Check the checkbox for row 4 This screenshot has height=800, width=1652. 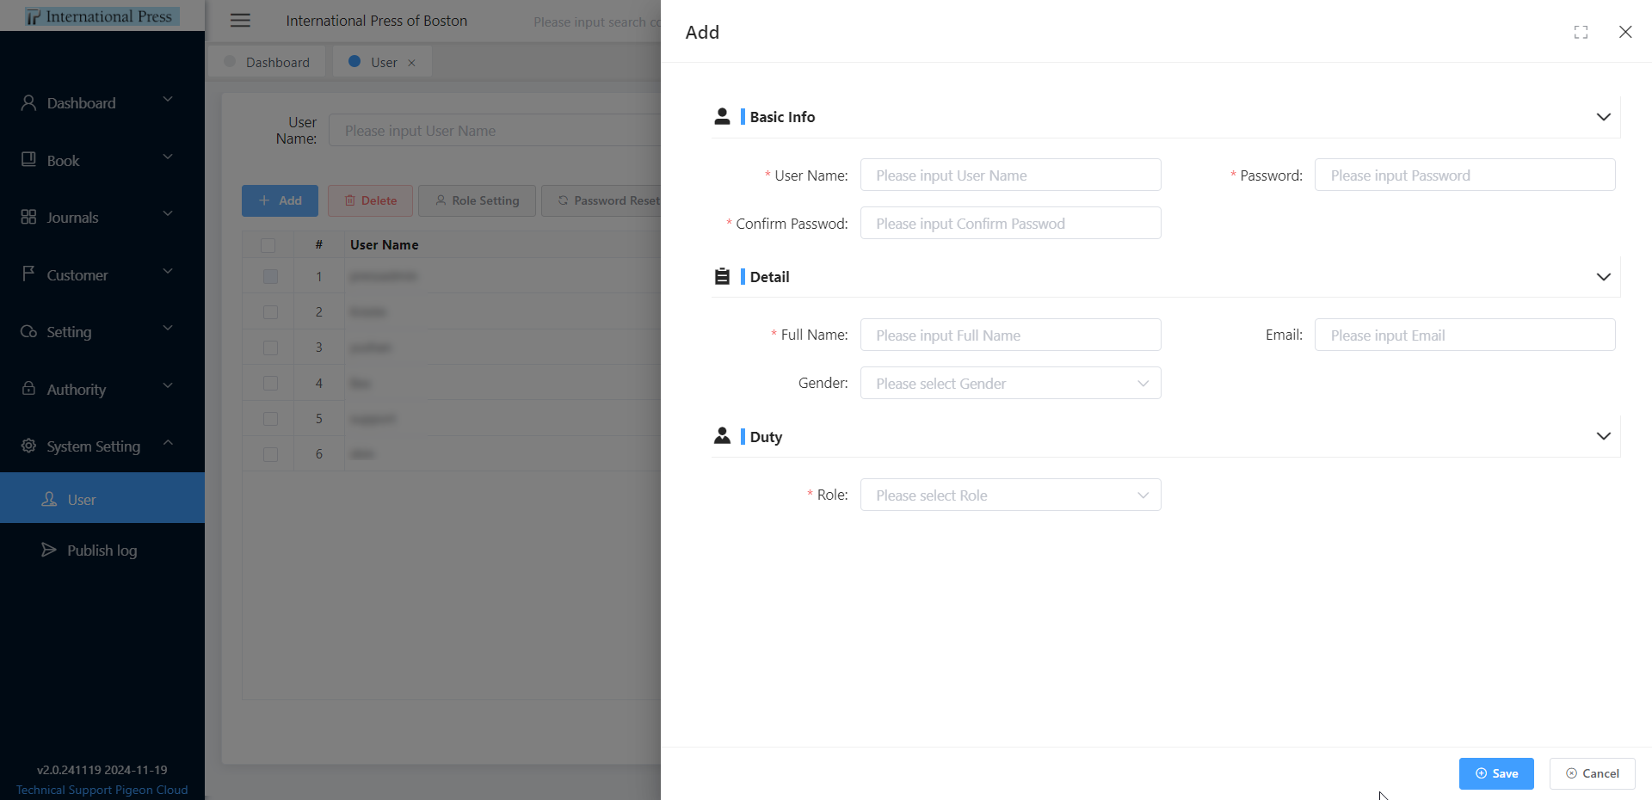click(270, 383)
